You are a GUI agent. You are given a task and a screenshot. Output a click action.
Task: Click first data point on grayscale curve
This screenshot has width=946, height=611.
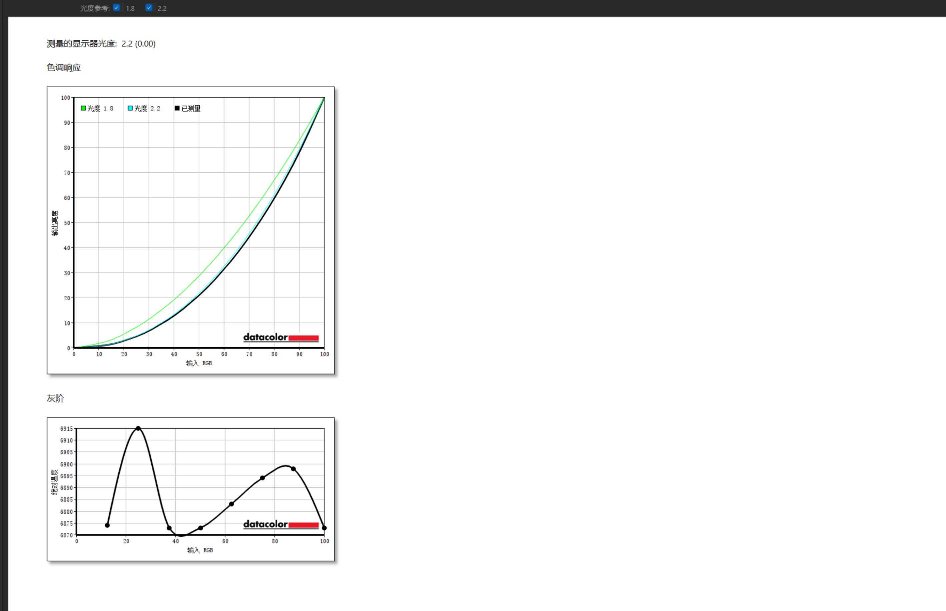coord(107,525)
